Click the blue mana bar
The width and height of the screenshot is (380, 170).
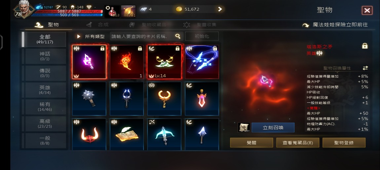(x=67, y=15)
